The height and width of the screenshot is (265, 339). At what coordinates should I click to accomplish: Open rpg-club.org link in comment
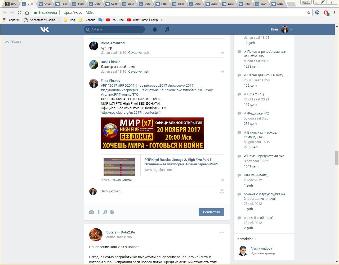(x=131, y=113)
